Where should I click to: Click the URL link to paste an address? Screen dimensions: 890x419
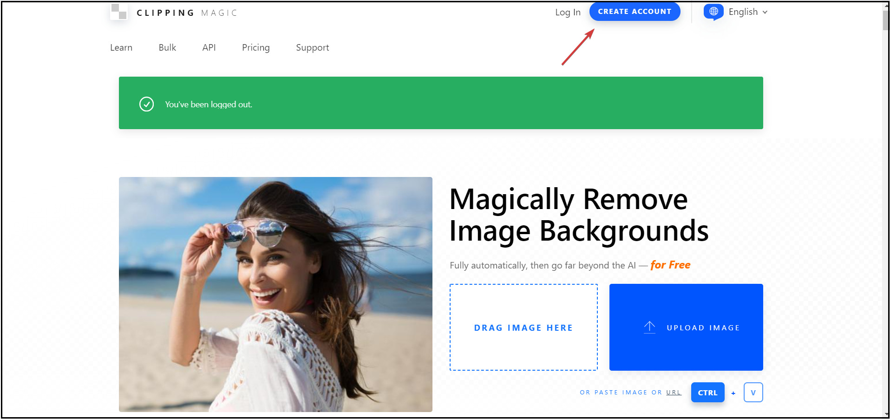[674, 393]
